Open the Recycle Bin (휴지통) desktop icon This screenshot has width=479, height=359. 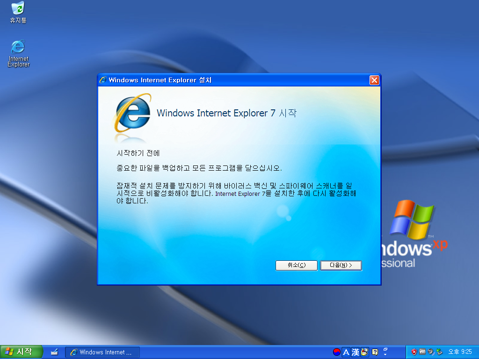tap(18, 13)
